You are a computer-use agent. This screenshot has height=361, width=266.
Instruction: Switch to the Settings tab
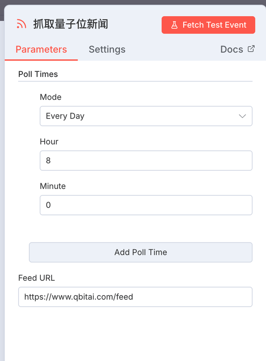(107, 49)
